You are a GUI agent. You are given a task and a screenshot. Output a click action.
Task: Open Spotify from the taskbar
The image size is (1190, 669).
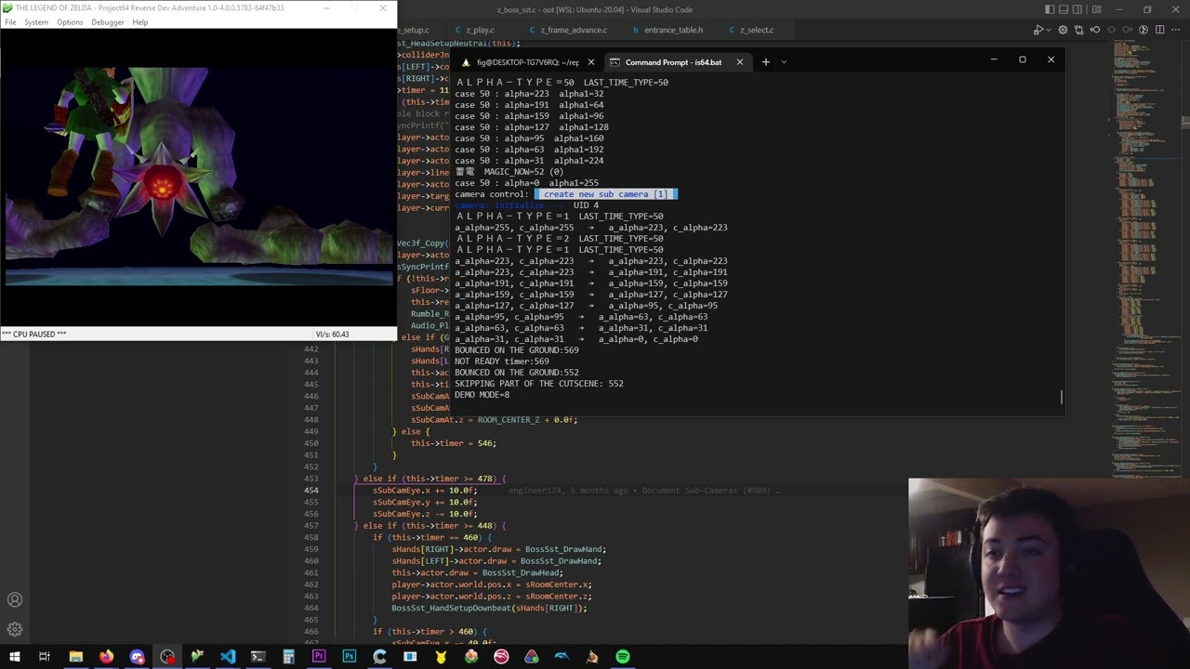pos(623,657)
